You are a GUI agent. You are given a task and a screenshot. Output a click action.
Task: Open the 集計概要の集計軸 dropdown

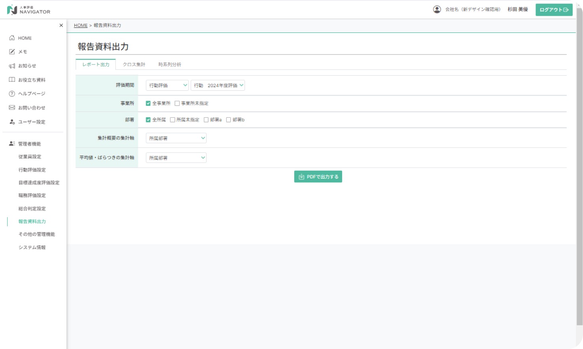coord(176,138)
